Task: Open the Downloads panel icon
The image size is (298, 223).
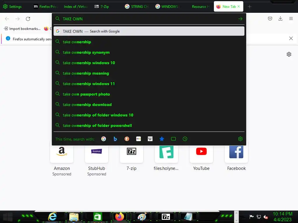Action: coord(280,19)
